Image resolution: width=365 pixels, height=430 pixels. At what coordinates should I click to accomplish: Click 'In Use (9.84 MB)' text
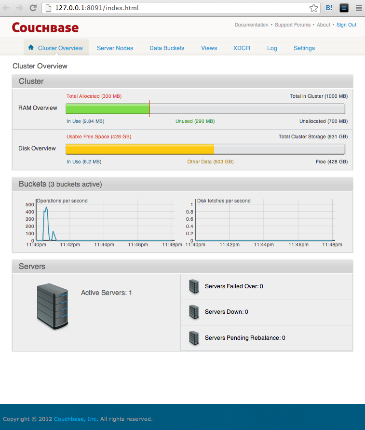click(x=85, y=121)
